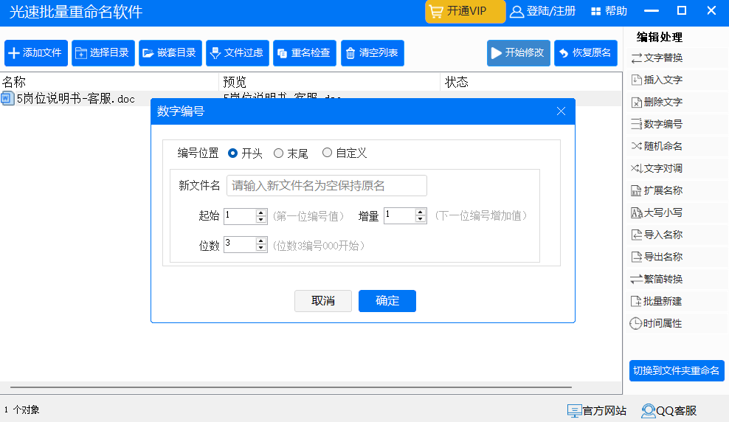Screen dimensions: 729x422
Task: Visit 官方网站 official website link
Action: point(597,411)
